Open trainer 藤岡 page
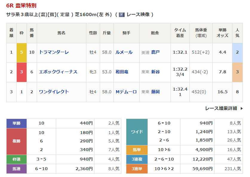Image resolution: width=250 pixels, height=177 pixels. (x=155, y=92)
